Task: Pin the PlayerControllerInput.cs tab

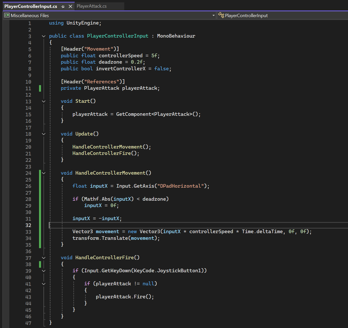Action: coord(63,7)
